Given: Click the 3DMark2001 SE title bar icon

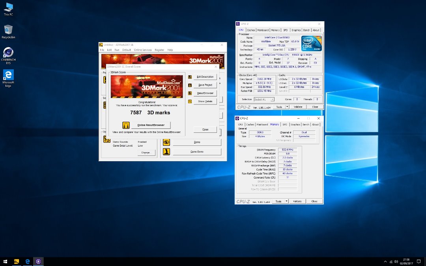Looking at the screenshot, I should [x=101, y=45].
